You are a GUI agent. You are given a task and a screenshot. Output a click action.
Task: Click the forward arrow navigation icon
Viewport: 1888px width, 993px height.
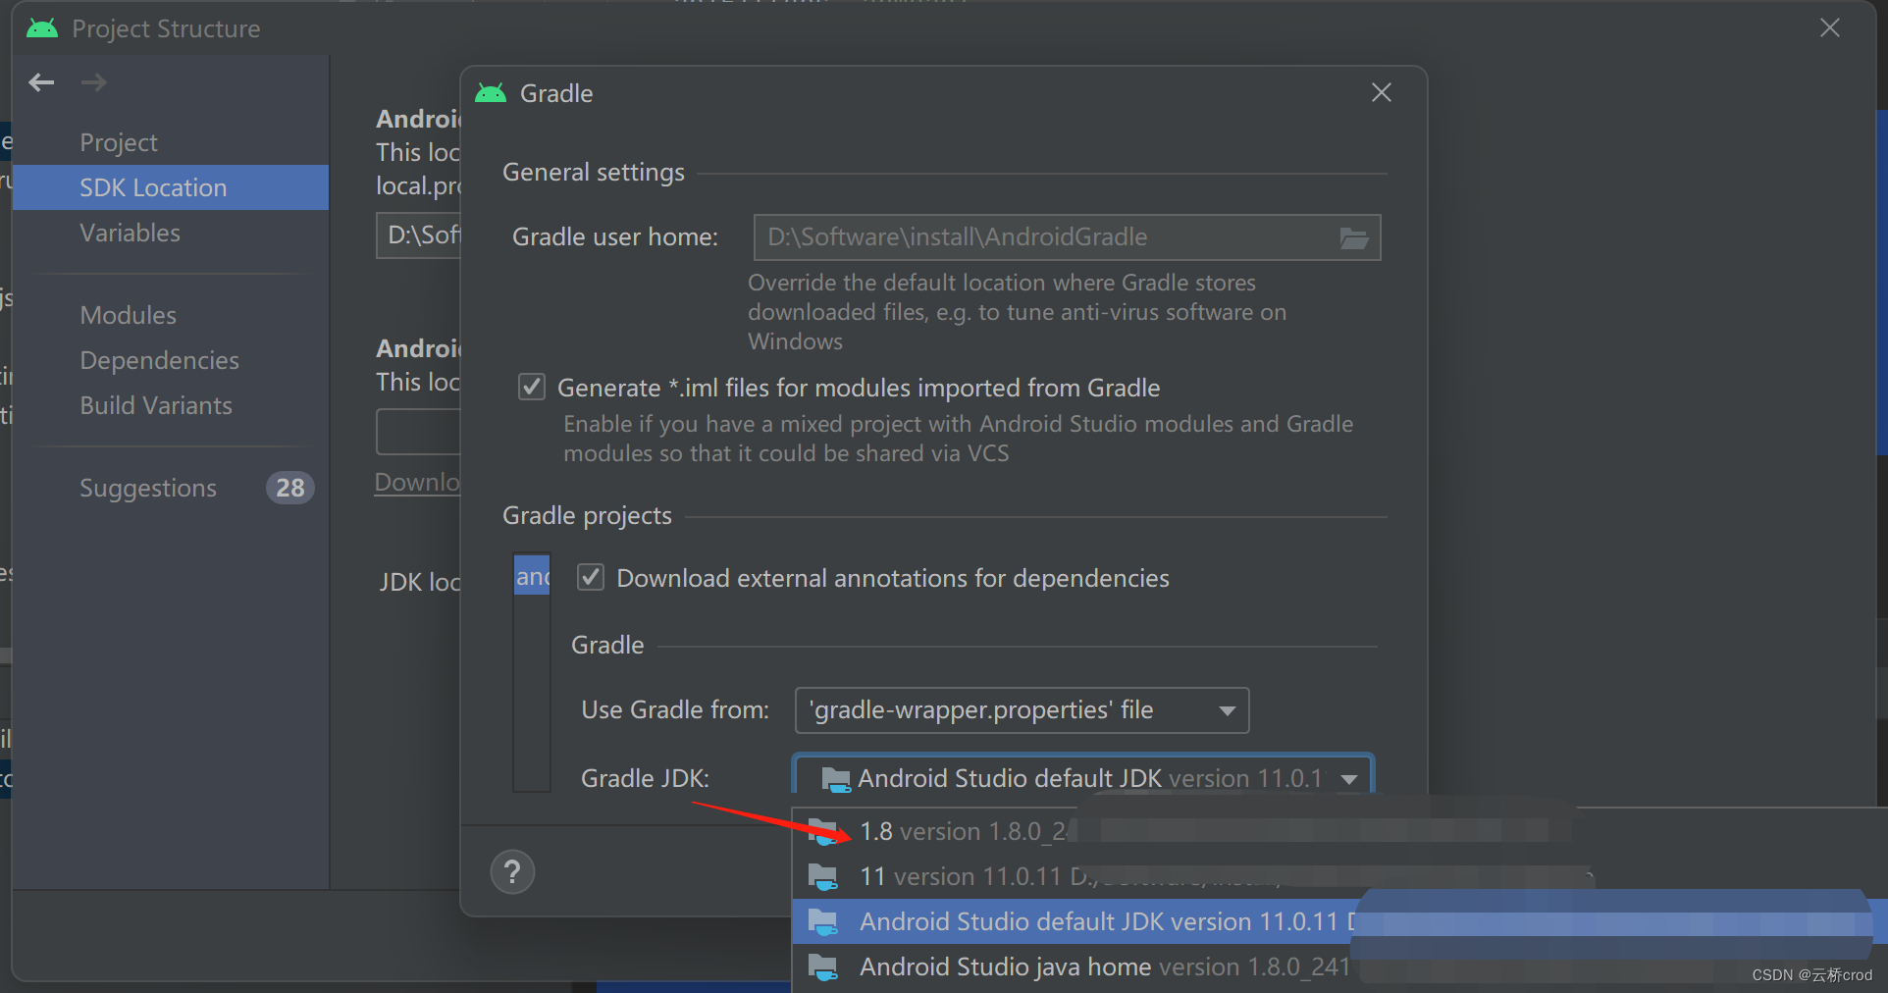[94, 82]
